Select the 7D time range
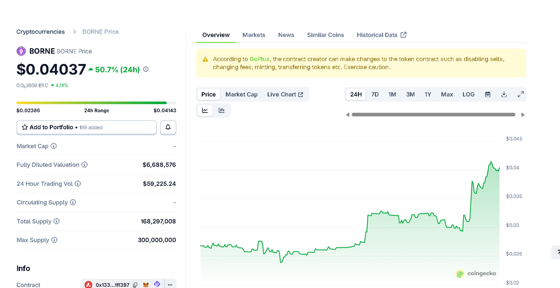 [375, 94]
